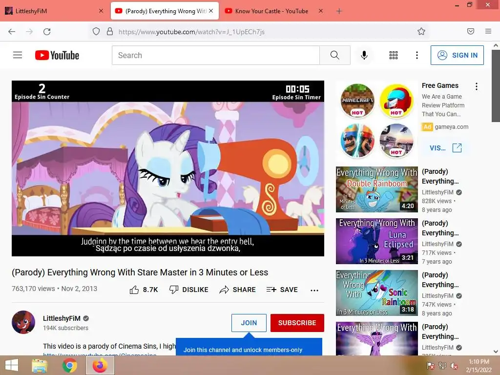Click Firefox taskbar icon
The height and width of the screenshot is (375, 500).
(x=100, y=365)
